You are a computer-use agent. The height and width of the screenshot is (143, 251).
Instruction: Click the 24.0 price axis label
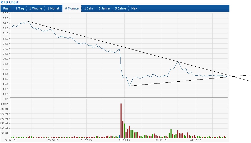click(6, 59)
